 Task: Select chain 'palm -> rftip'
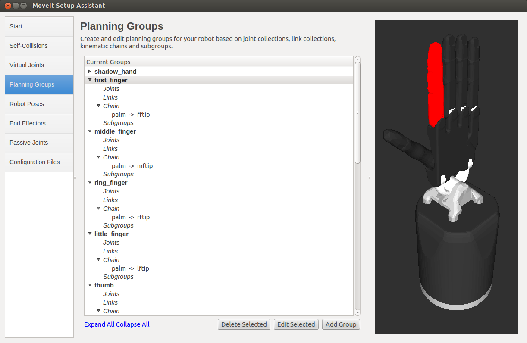tap(131, 217)
